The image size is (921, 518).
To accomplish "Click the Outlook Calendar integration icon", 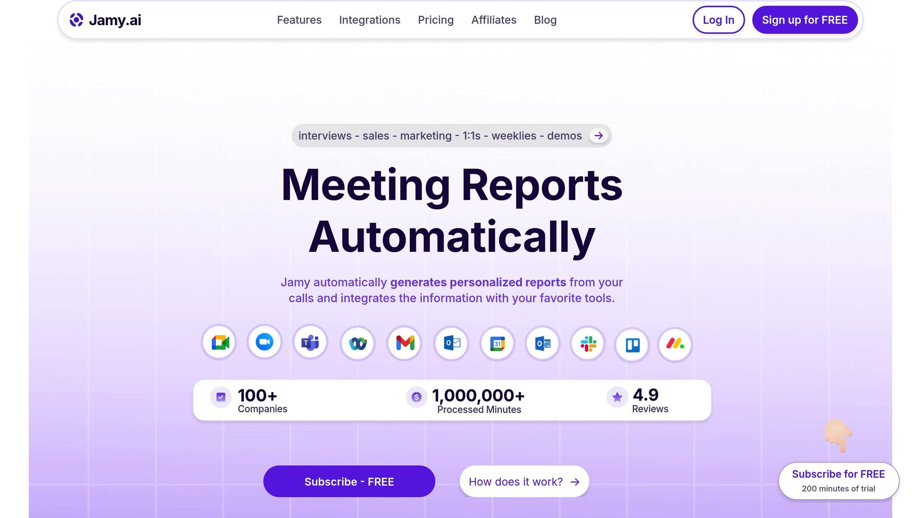I will 543,344.
